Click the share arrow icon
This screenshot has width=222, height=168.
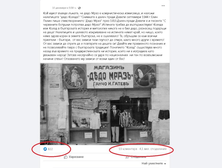pyautogui.click(x=127, y=157)
